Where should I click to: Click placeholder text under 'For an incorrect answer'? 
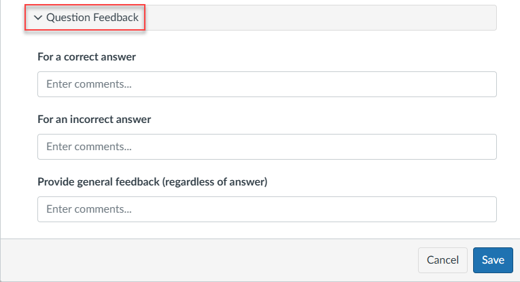coord(88,147)
